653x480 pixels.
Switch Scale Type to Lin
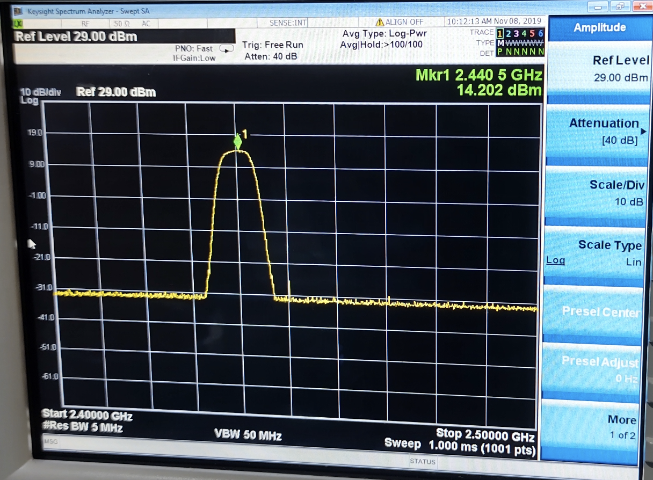pos(633,262)
